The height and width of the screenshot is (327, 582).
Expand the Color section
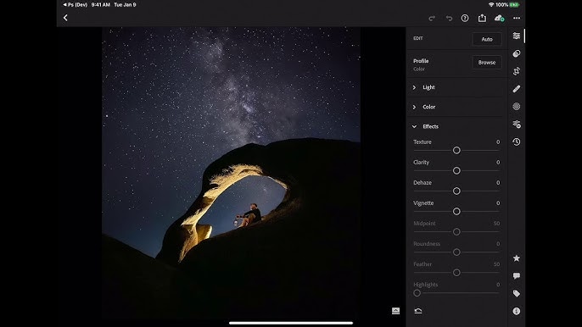(456, 107)
